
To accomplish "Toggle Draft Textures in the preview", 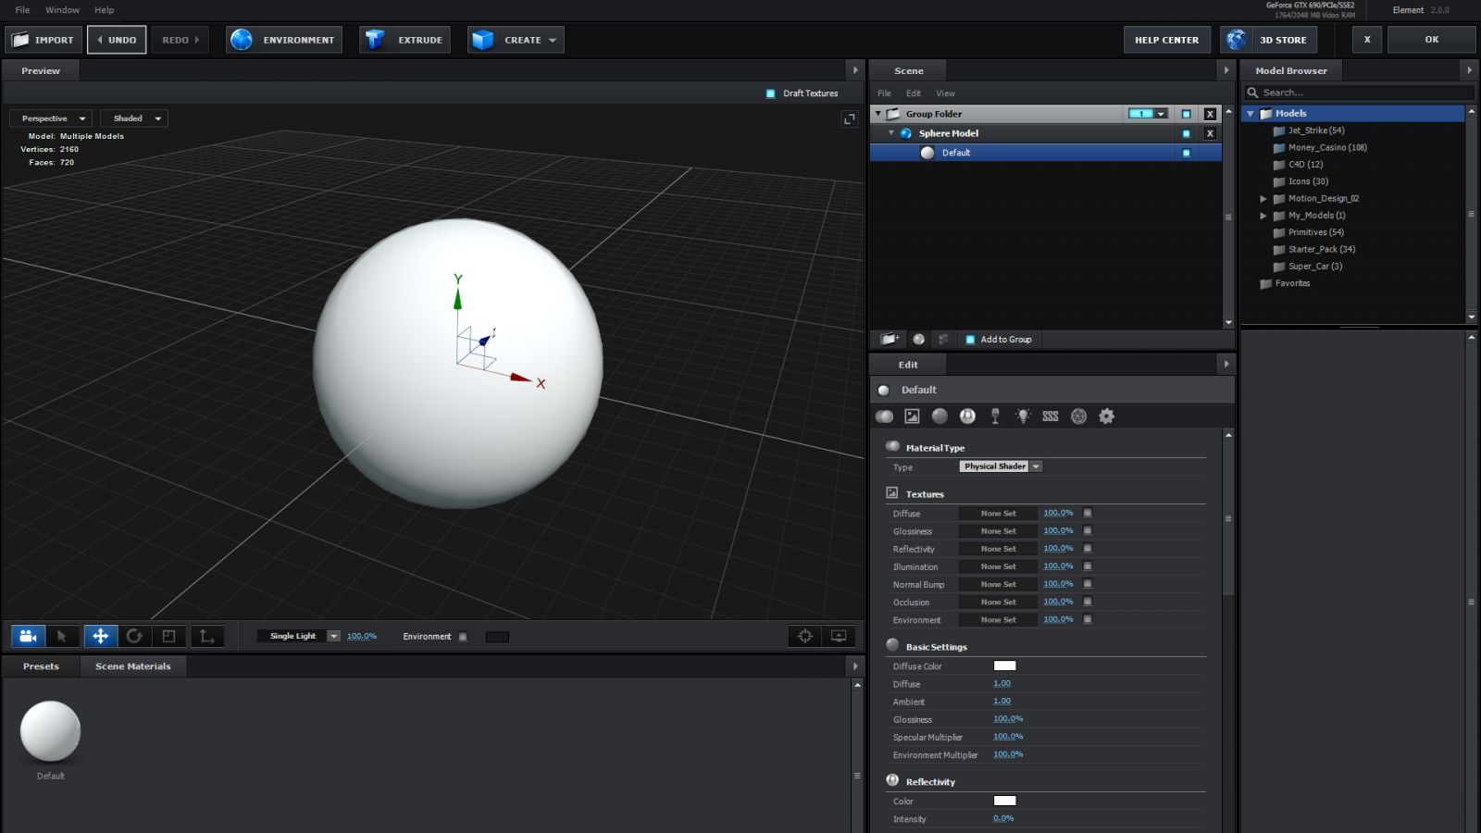I will tap(769, 93).
